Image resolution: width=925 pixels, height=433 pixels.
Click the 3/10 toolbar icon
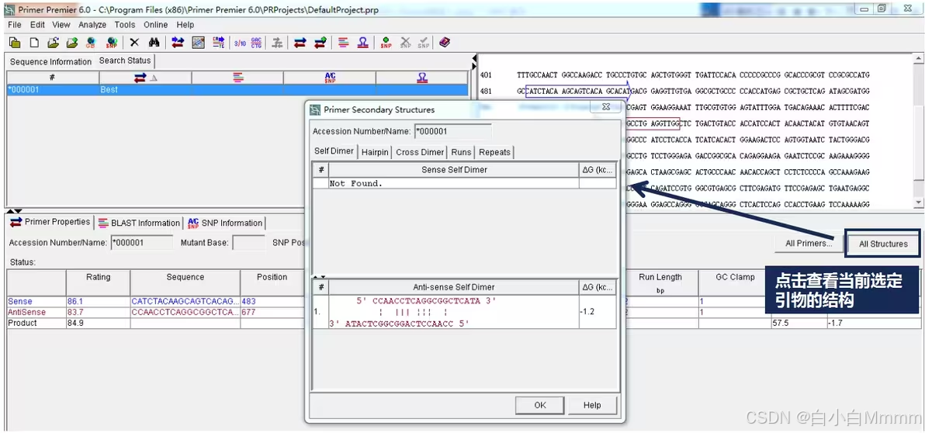[x=240, y=43]
